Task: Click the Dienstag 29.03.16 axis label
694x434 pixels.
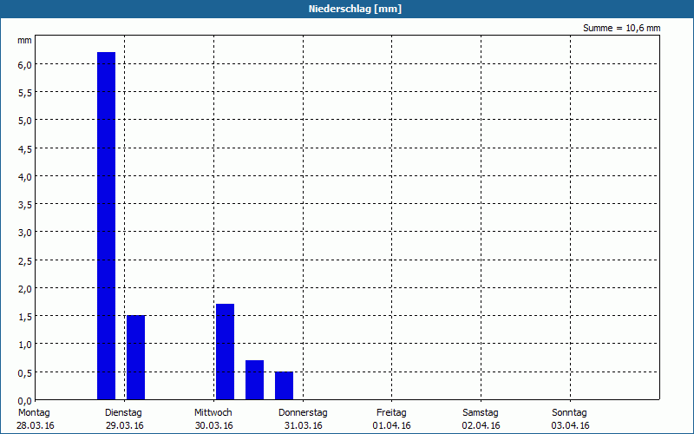Action: coord(124,419)
